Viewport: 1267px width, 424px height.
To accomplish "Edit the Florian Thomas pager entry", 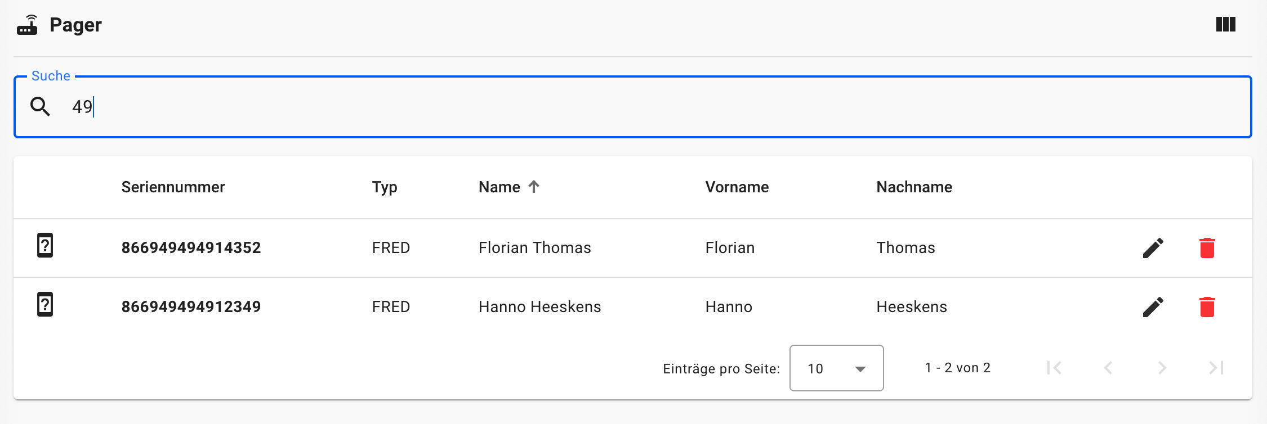I will tap(1153, 248).
